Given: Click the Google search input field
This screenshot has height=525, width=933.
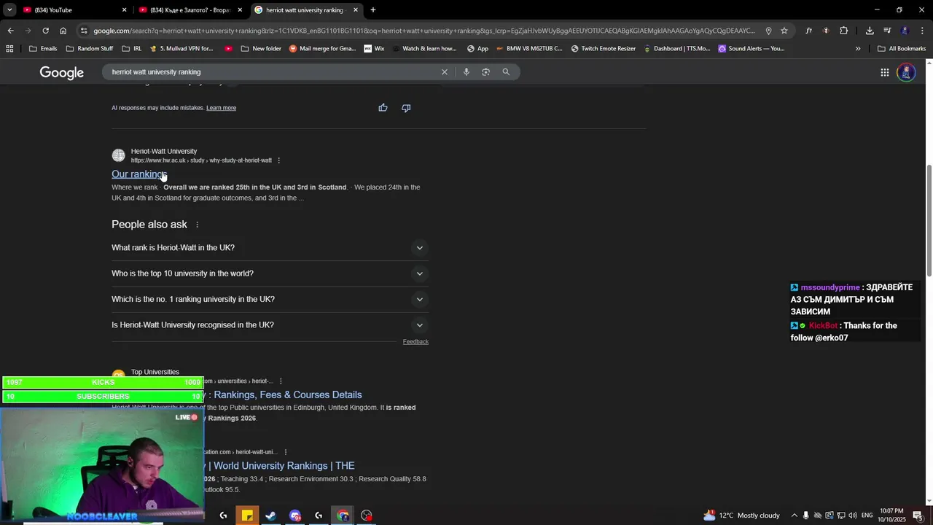Looking at the screenshot, I should tap(273, 72).
